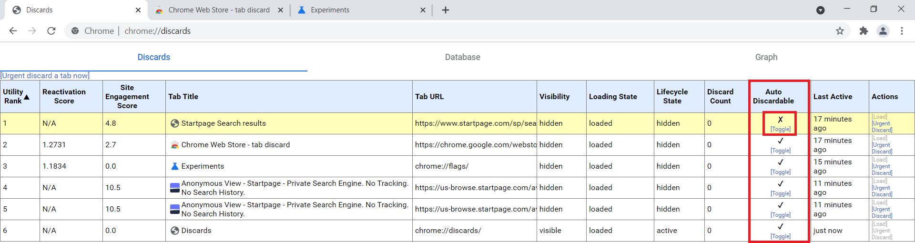This screenshot has height=243, width=915.
Task: Toggle auto discardable for Discards row
Action: pyautogui.click(x=781, y=236)
